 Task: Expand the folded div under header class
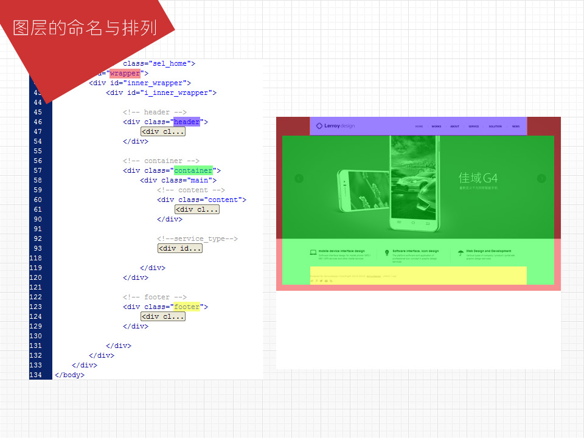tap(163, 131)
